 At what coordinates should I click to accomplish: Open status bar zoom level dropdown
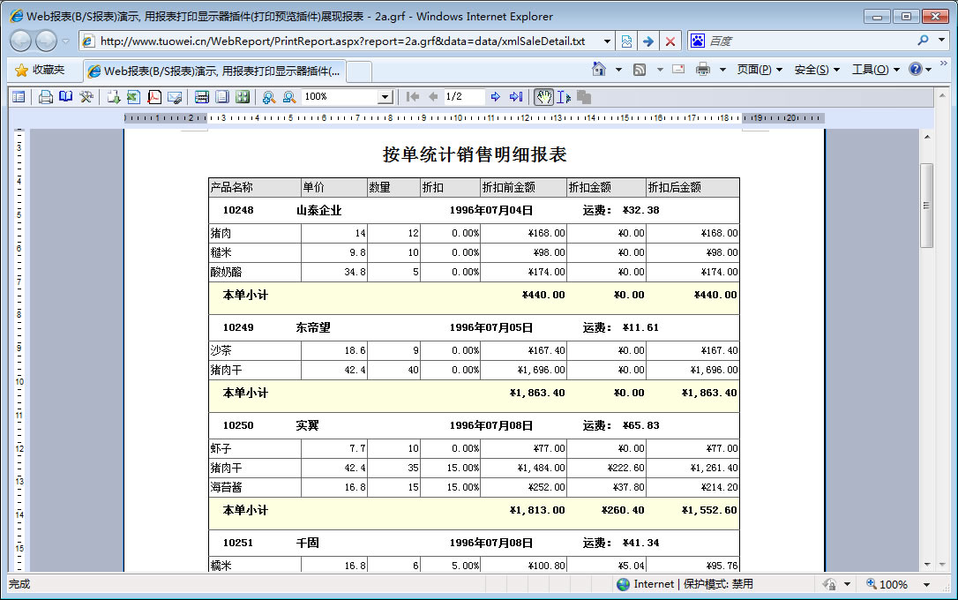926,584
